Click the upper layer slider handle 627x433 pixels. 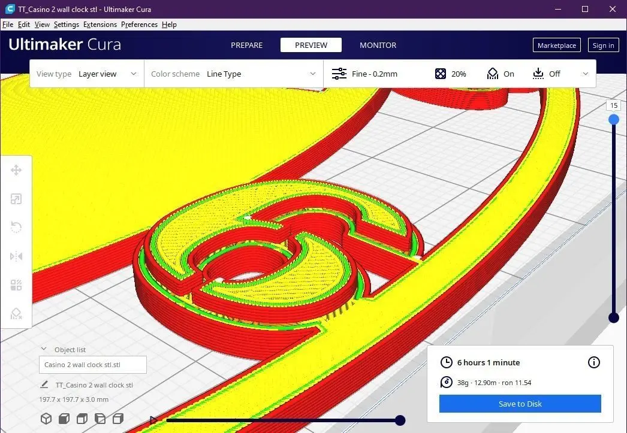pos(614,119)
